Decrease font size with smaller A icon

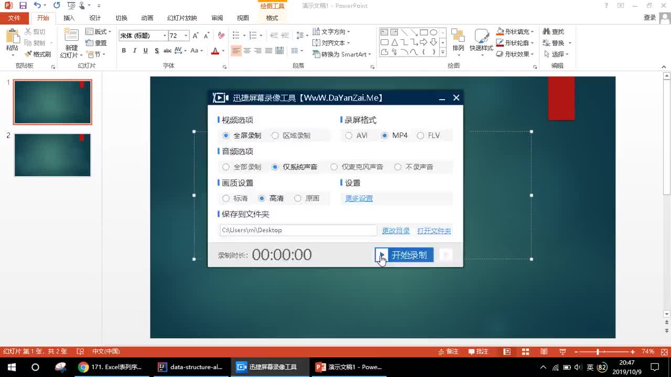[x=206, y=36]
